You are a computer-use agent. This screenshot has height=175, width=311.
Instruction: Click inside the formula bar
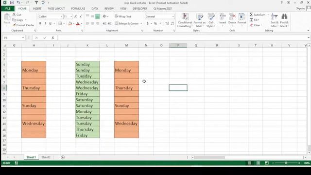coord(182,38)
